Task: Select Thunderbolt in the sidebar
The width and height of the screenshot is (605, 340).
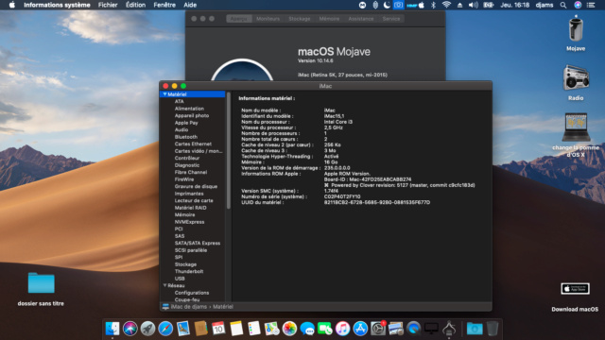Action: pos(189,271)
